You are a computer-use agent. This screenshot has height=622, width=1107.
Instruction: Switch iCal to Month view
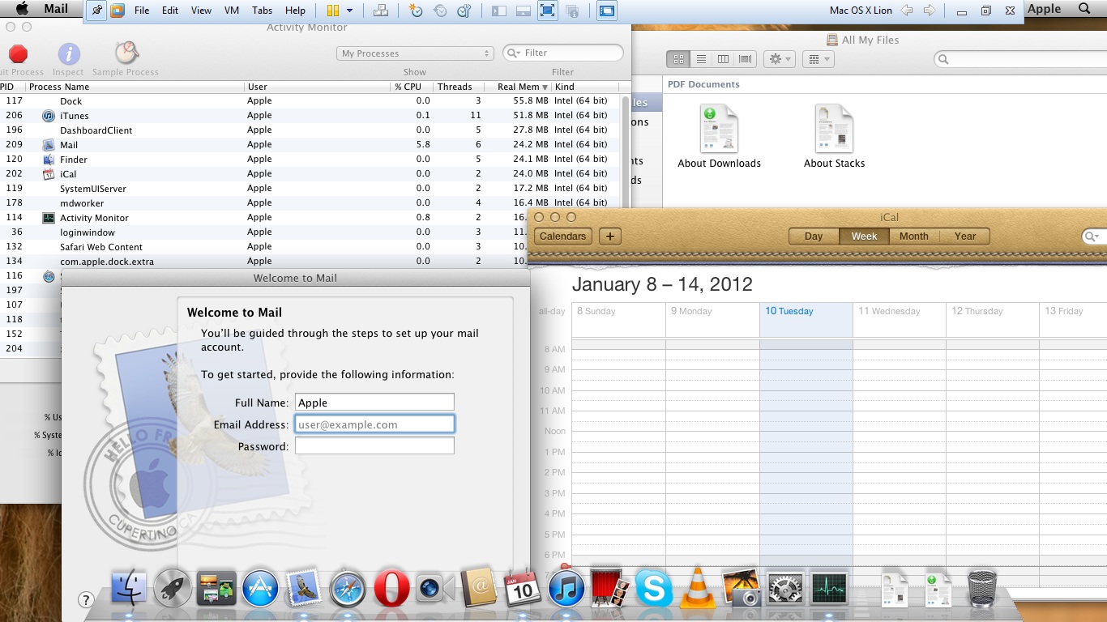(x=913, y=236)
